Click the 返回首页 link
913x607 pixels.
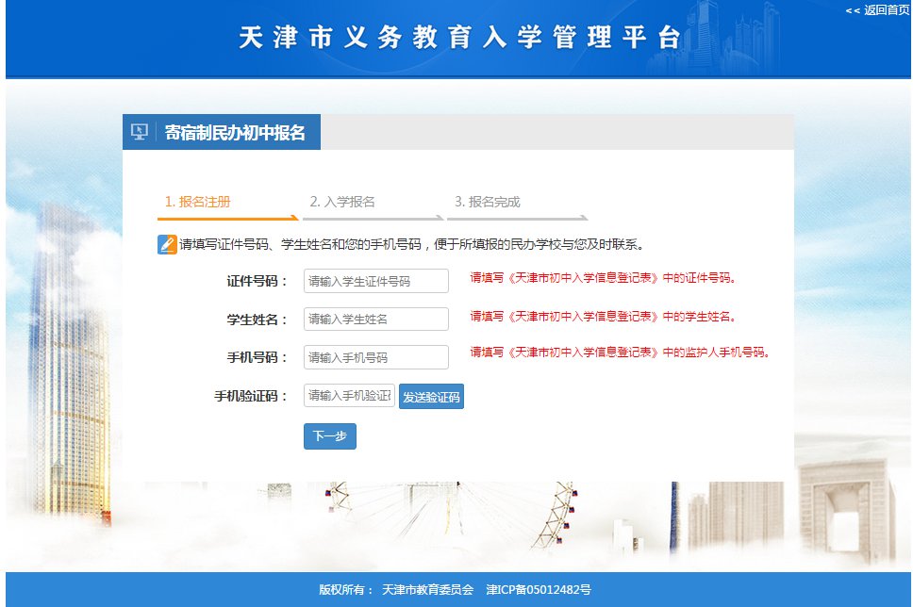point(877,9)
